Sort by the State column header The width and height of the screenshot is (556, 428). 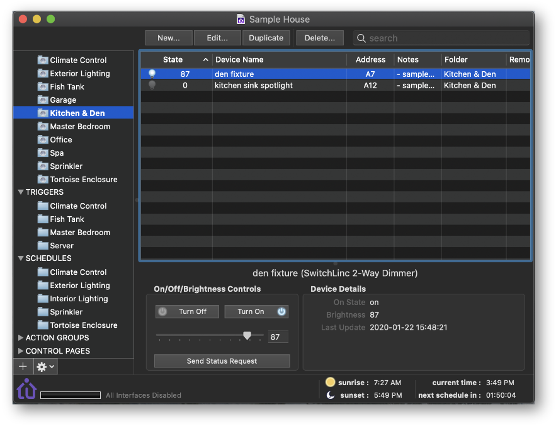176,60
